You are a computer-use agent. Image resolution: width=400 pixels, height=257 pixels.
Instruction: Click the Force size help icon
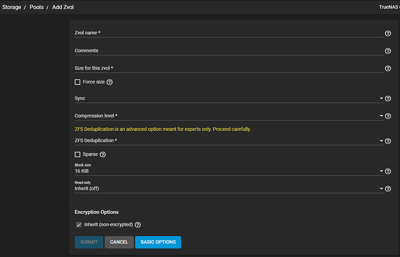pyautogui.click(x=110, y=82)
